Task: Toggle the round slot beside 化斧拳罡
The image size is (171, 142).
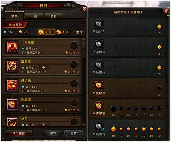Action: [74, 45]
